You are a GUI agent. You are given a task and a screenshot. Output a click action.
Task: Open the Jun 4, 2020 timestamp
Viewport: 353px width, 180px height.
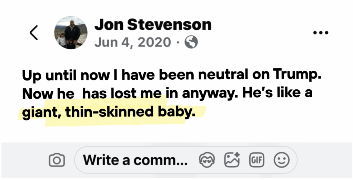pyautogui.click(x=133, y=42)
